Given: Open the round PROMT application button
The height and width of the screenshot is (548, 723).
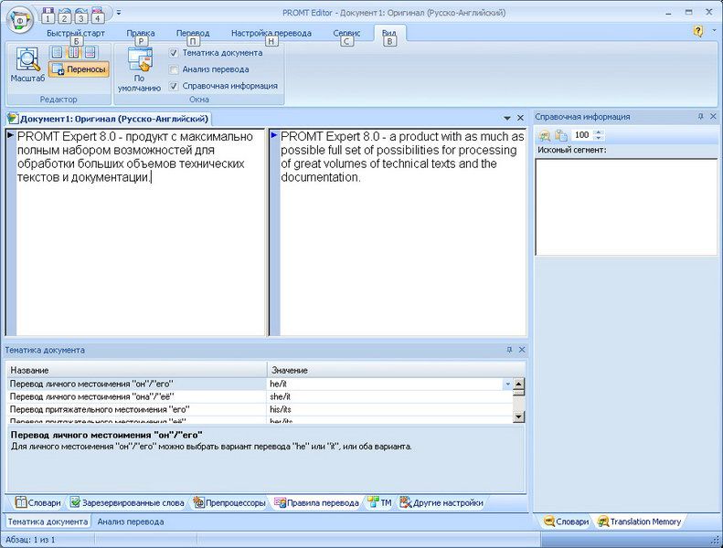Looking at the screenshot, I should [x=19, y=19].
